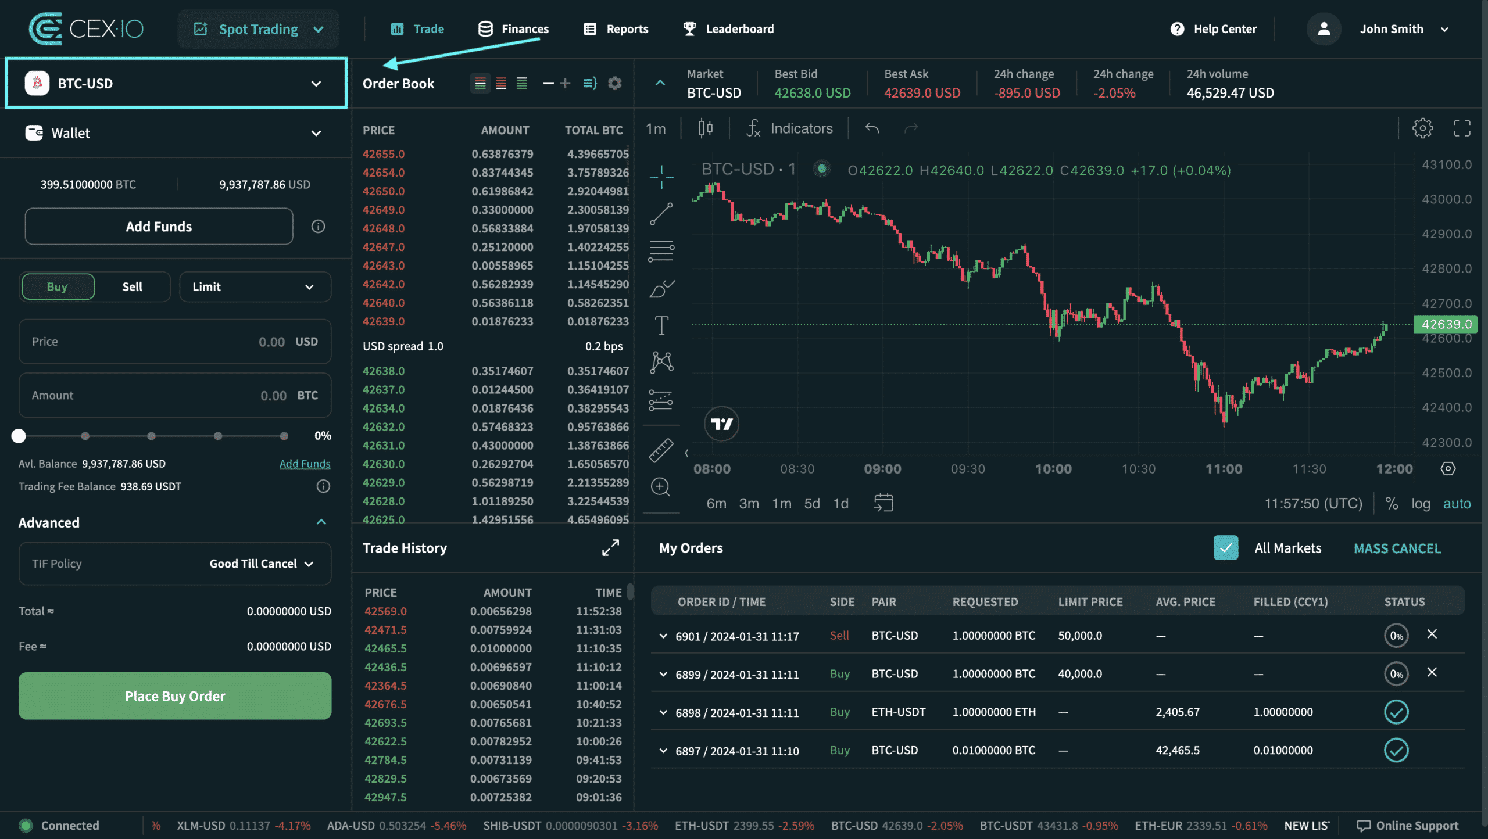1488x839 pixels.
Task: Show bids-only order book view
Action: (x=522, y=84)
